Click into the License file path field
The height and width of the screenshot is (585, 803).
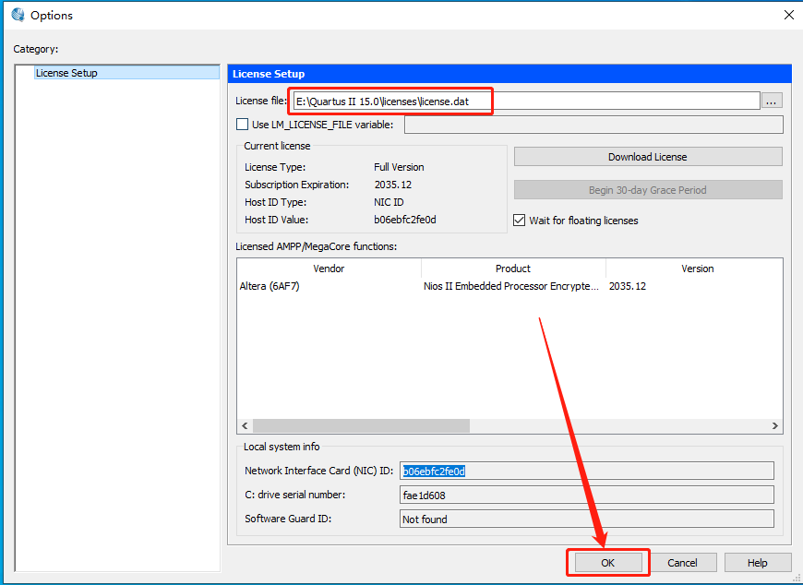pos(526,101)
